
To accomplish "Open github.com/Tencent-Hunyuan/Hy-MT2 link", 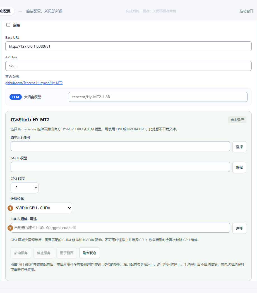I will point(34,83).
